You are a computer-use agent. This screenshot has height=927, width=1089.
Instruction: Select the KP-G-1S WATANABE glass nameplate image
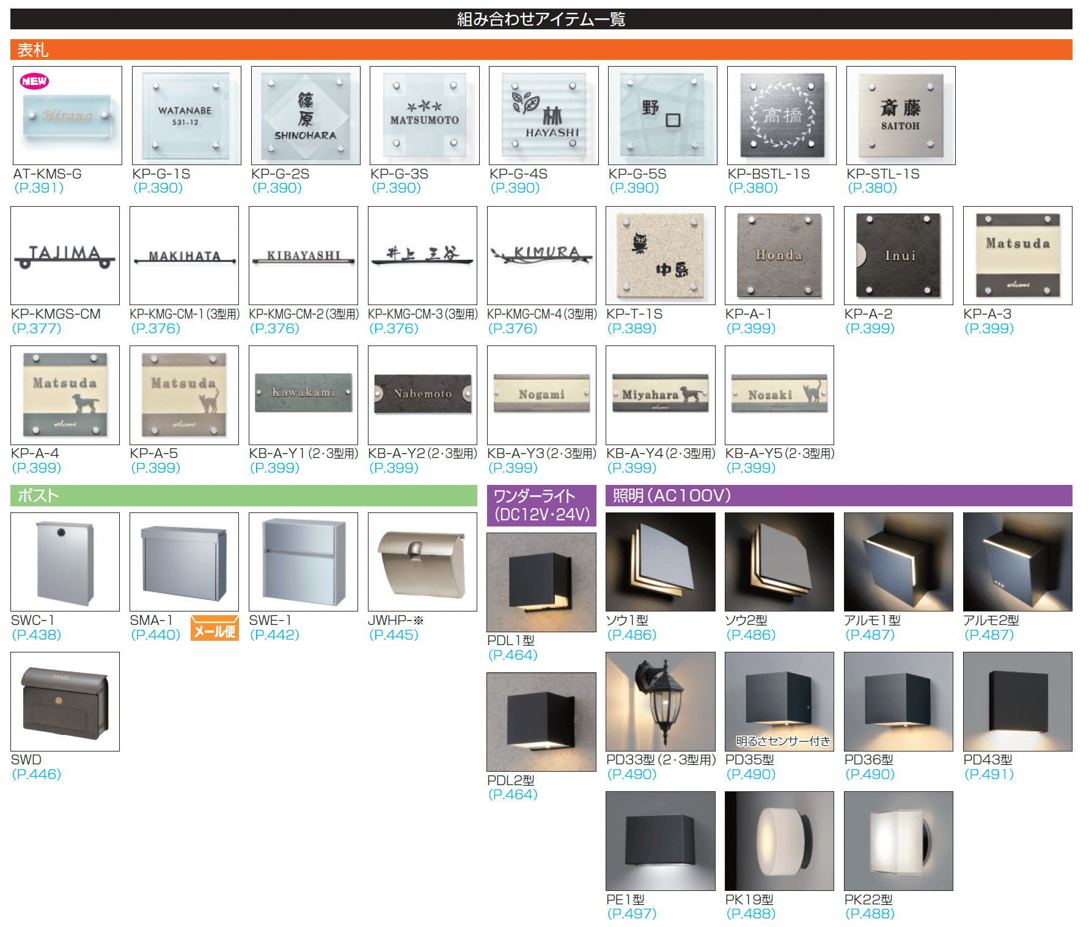point(186,116)
